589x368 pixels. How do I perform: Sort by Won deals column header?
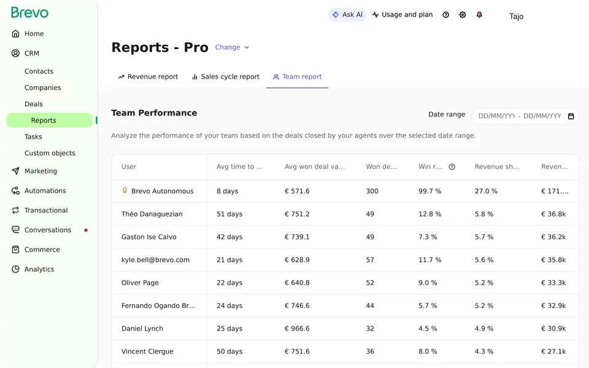[381, 167]
